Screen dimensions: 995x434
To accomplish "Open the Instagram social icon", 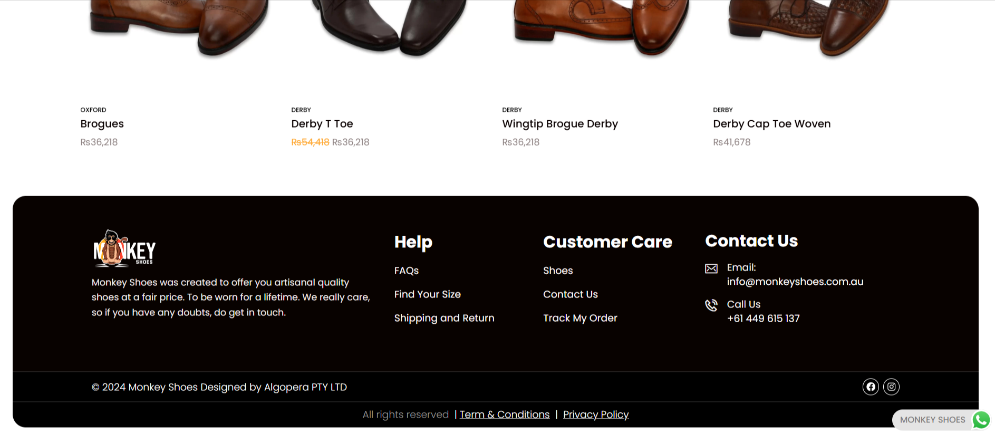I will [891, 387].
